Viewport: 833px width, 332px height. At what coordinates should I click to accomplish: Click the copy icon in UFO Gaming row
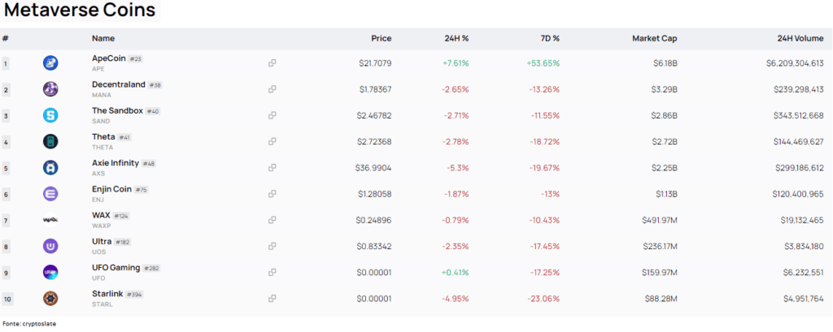click(272, 272)
